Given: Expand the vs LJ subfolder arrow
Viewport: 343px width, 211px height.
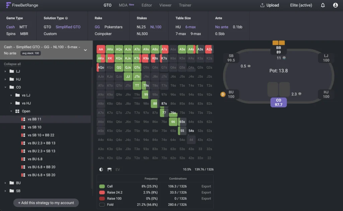Looking at the screenshot, I should tap(11, 95).
